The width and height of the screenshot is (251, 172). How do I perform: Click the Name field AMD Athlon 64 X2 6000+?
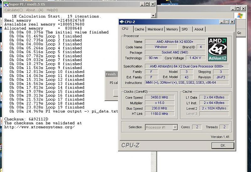pyautogui.click(x=175, y=42)
